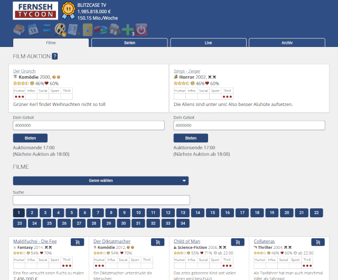The image size is (338, 280).
Task: Add Der Diktatmacher to cart
Action: pos(157,242)
